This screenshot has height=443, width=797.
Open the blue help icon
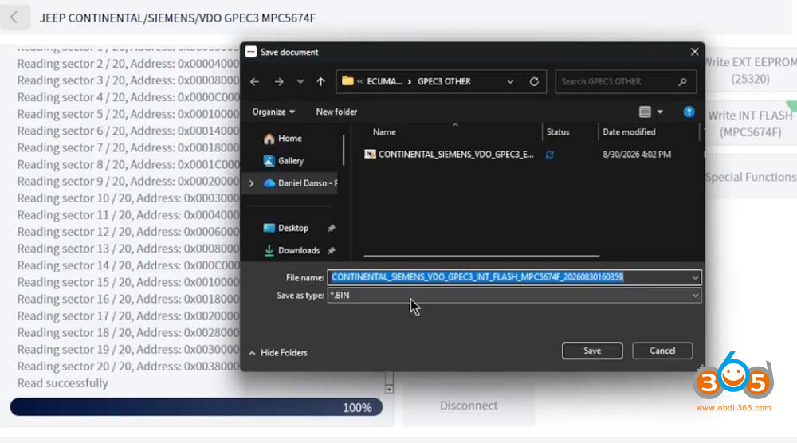689,112
